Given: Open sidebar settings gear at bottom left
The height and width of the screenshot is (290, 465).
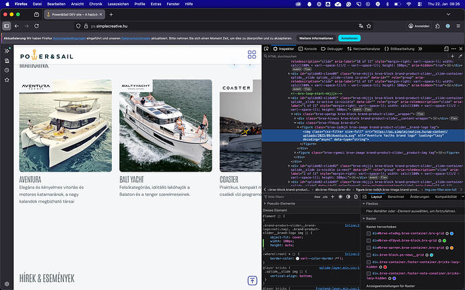Looking at the screenshot, I should (6, 284).
